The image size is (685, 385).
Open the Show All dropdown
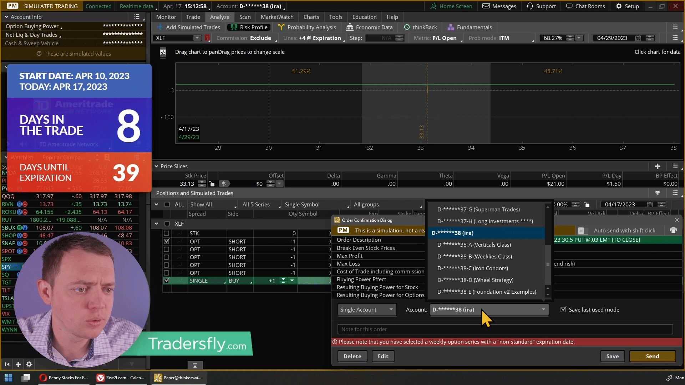coord(213,204)
